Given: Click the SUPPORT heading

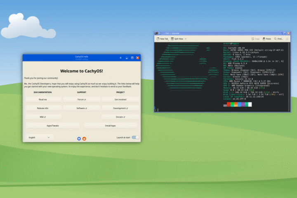Looking at the screenshot, I should 82,92.
